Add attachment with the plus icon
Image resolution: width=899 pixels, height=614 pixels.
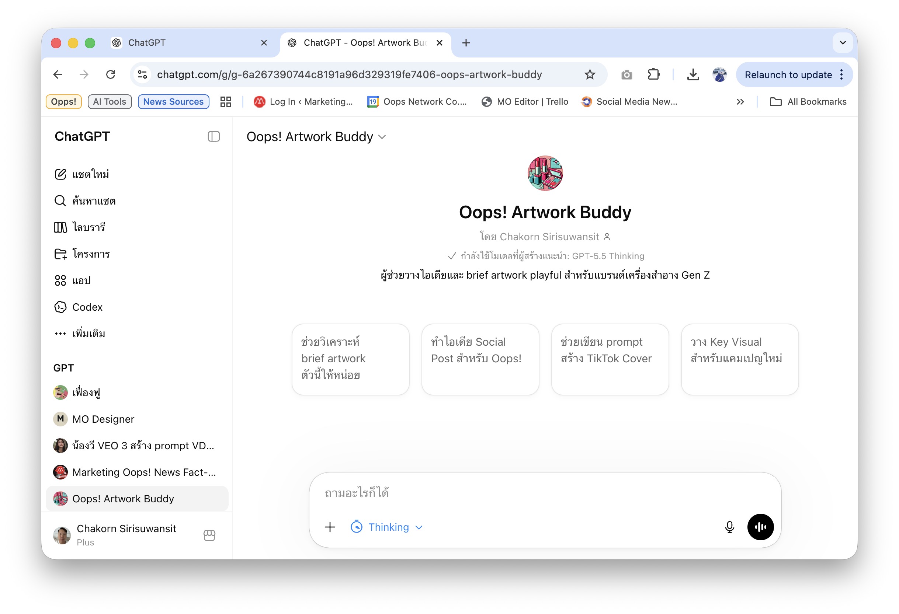click(330, 527)
